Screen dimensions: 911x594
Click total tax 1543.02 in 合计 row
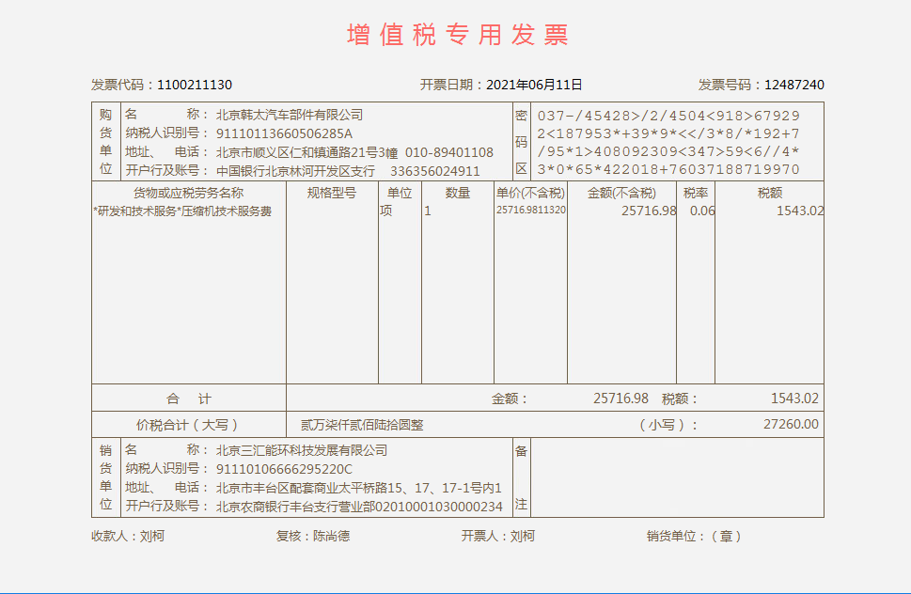pyautogui.click(x=794, y=399)
